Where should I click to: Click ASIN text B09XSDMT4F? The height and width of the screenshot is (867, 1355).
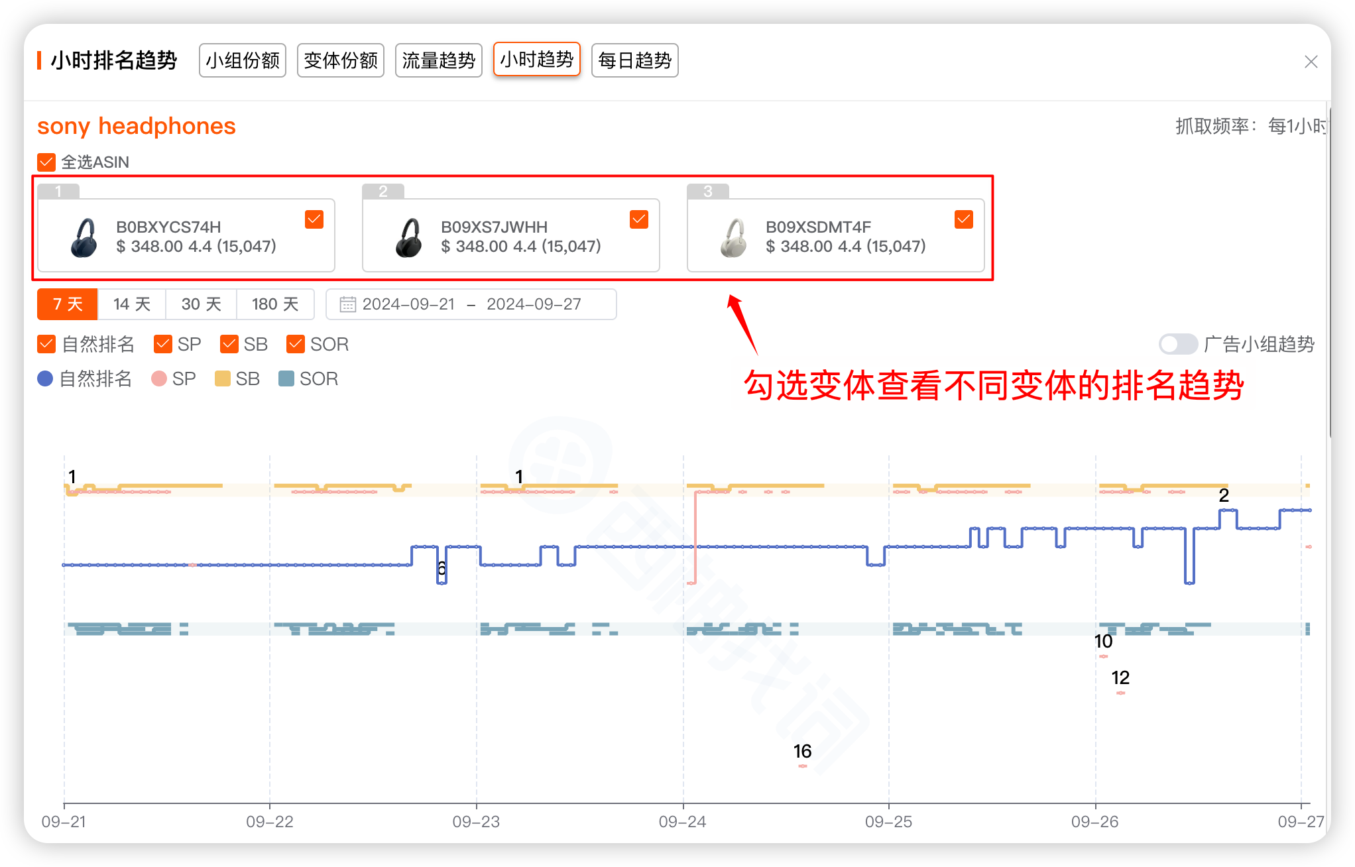(818, 227)
